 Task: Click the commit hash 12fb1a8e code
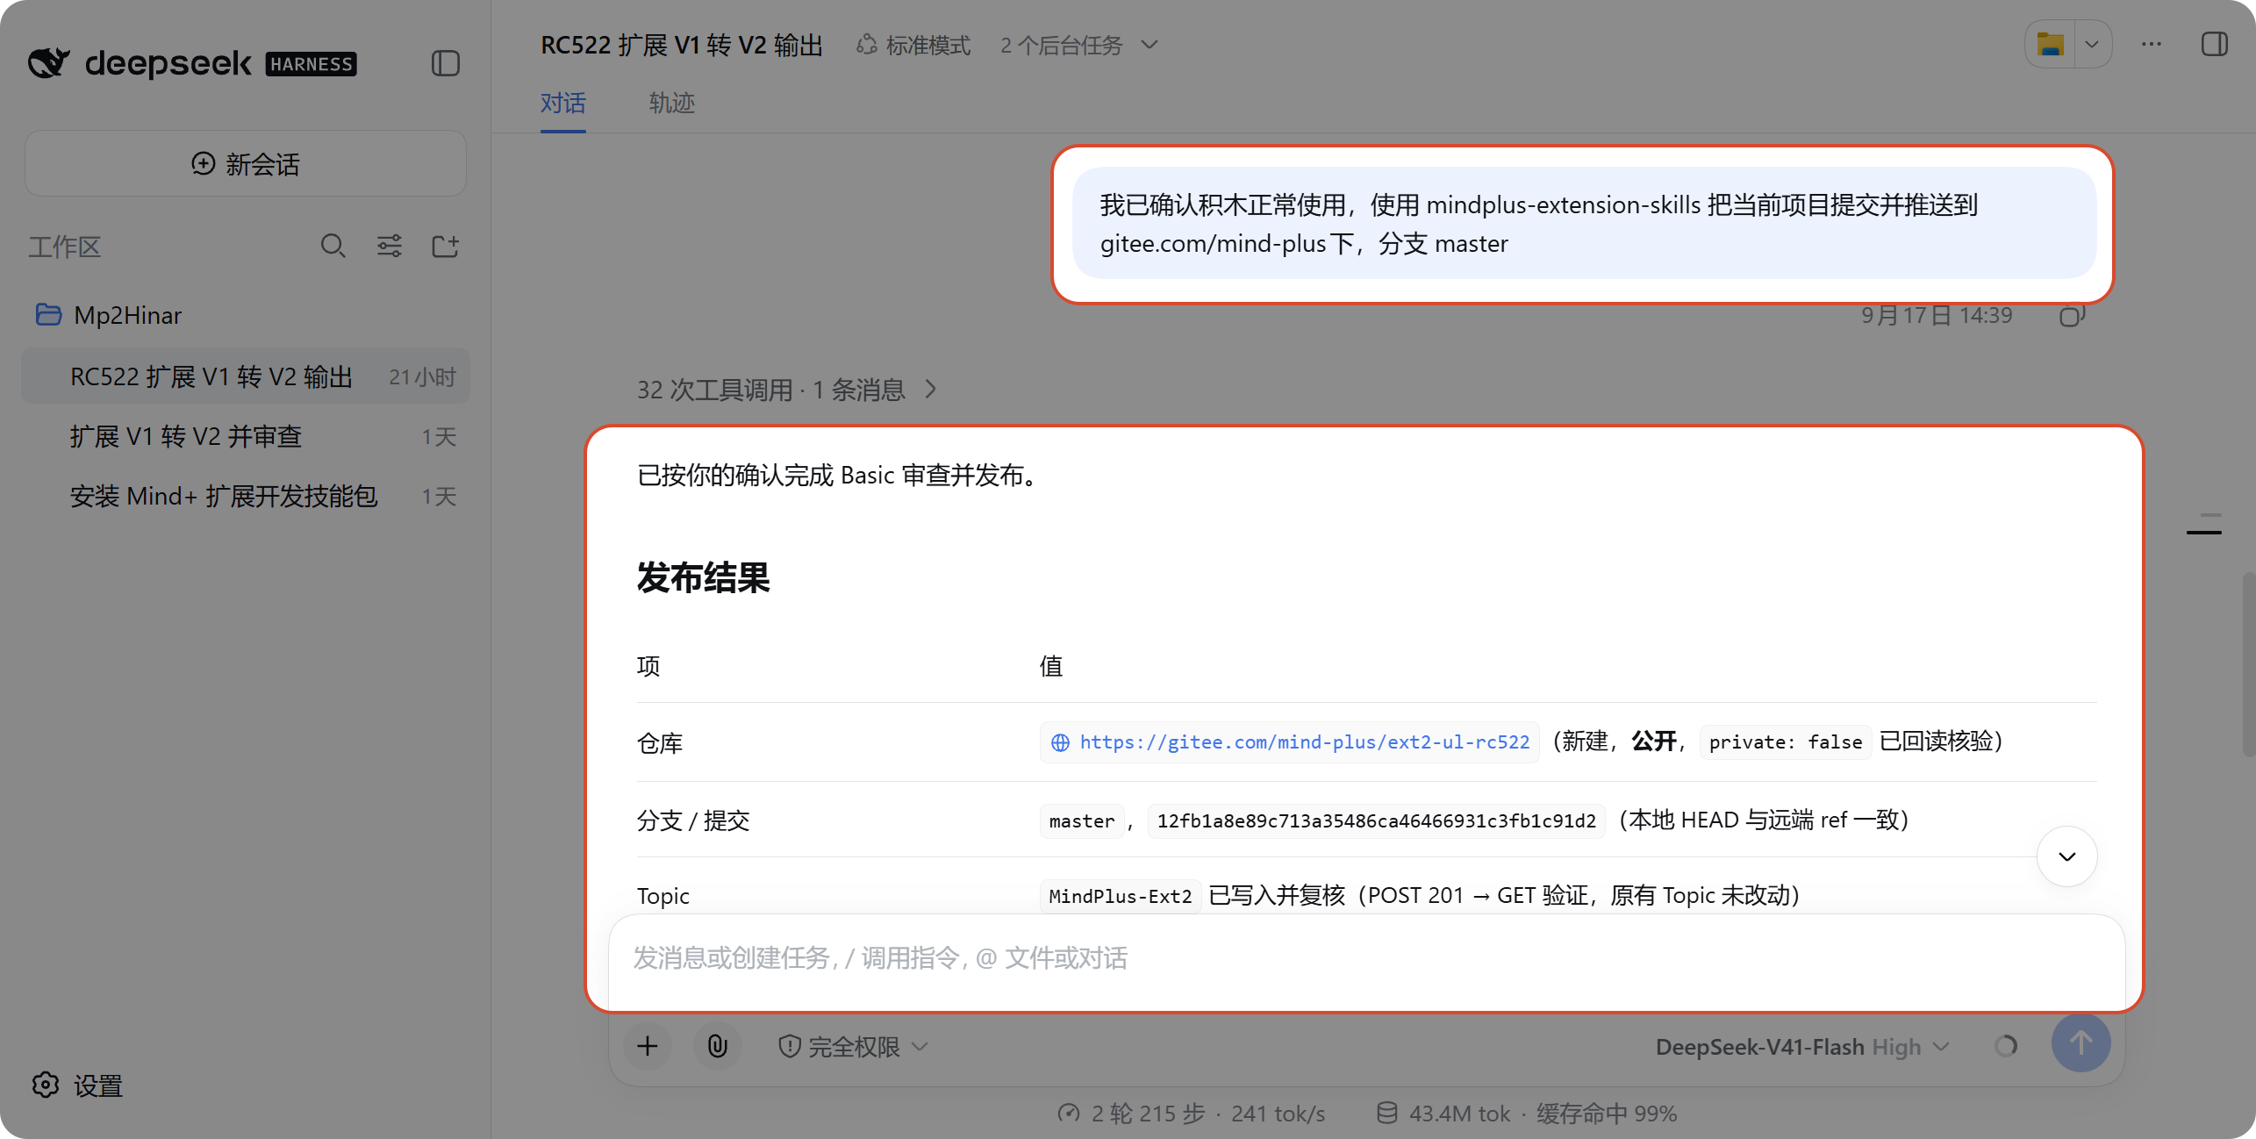coord(1376,821)
